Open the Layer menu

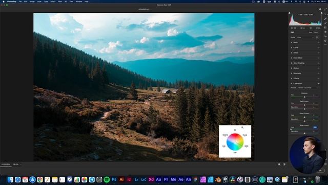pyautogui.click(x=39, y=2)
